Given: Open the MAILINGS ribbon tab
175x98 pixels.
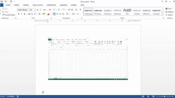Looking at the screenshot, I should coord(63,5).
